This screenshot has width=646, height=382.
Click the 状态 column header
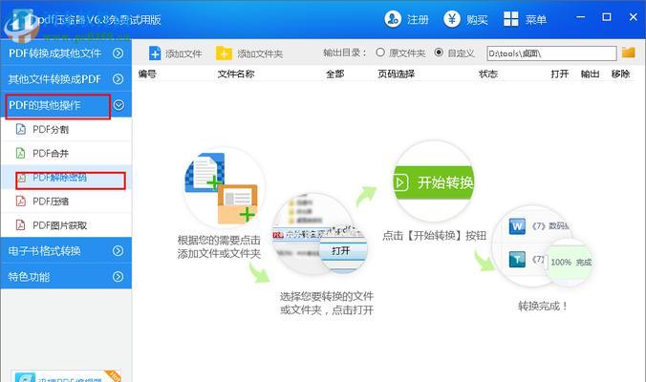(488, 74)
